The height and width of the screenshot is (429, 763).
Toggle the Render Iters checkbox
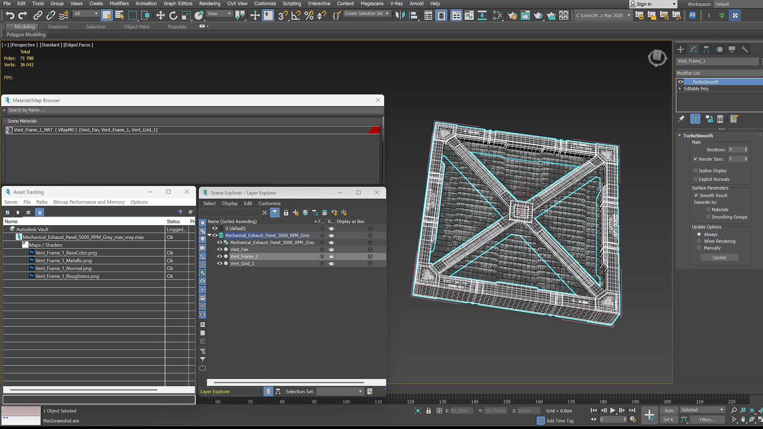(695, 159)
